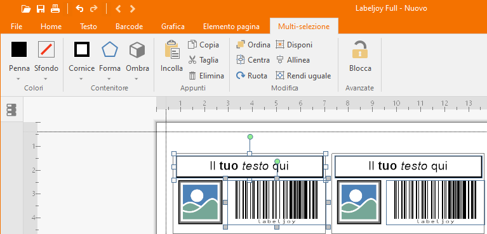Select the second label's barcode
Viewport: 487px width, 234px height.
(436, 202)
